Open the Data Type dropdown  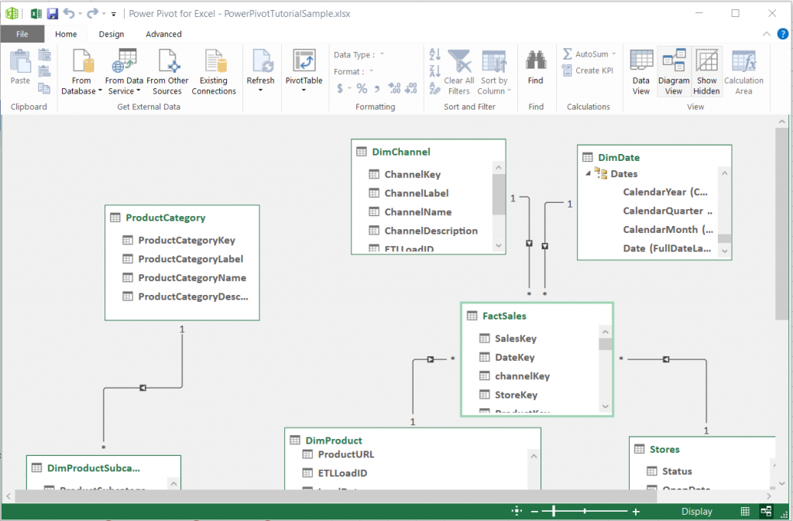click(x=382, y=54)
